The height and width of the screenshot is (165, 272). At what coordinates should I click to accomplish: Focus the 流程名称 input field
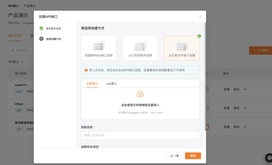pos(140,135)
